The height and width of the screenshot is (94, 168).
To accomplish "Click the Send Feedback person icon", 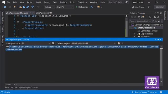I will tap(149, 7).
